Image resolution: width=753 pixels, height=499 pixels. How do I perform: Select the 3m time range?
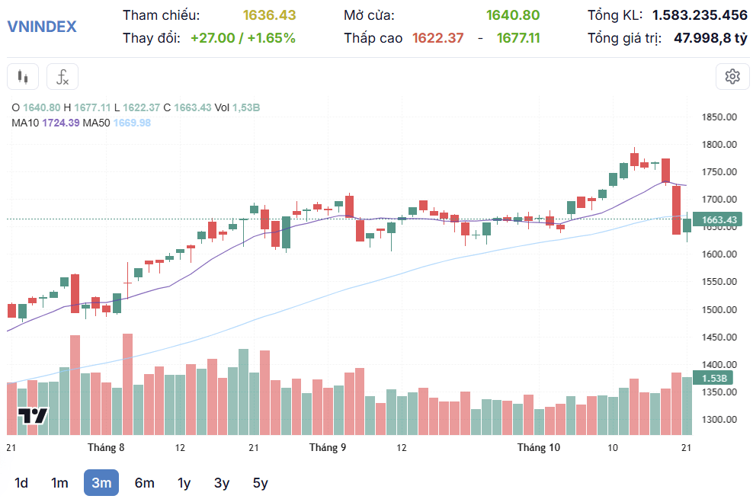[x=101, y=483]
